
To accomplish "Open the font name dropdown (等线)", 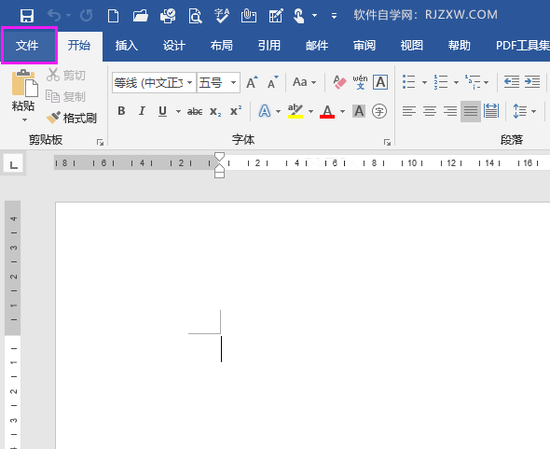I will pyautogui.click(x=189, y=83).
